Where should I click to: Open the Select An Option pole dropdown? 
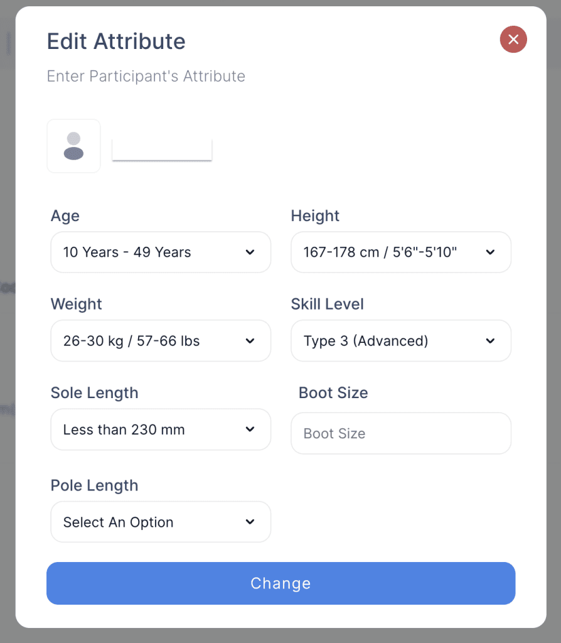(151, 522)
